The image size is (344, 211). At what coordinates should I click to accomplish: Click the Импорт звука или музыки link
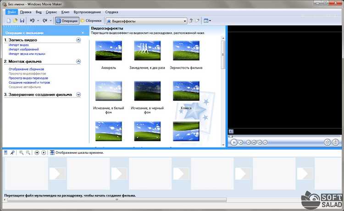pyautogui.click(x=27, y=54)
